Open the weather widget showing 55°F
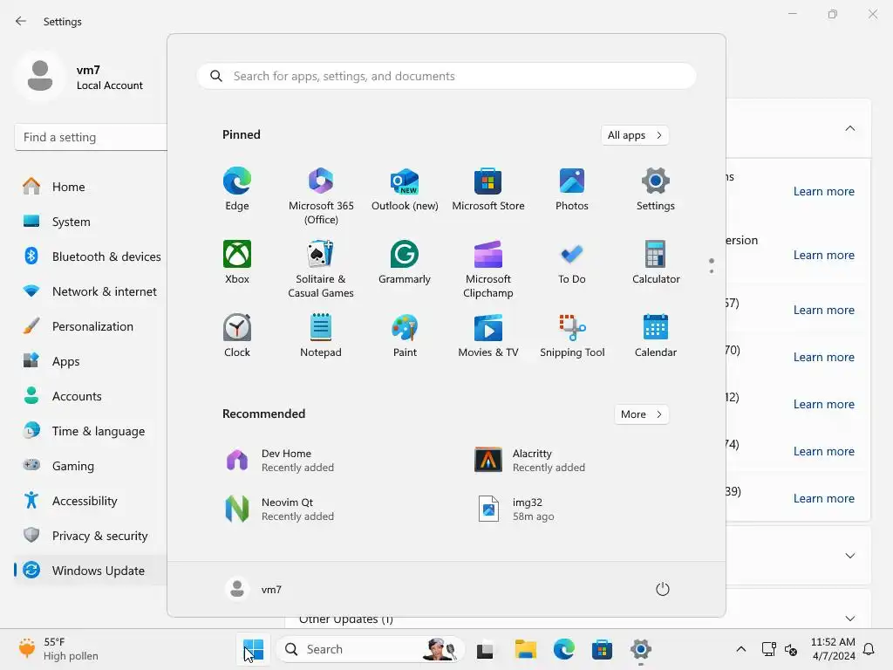 (58, 649)
